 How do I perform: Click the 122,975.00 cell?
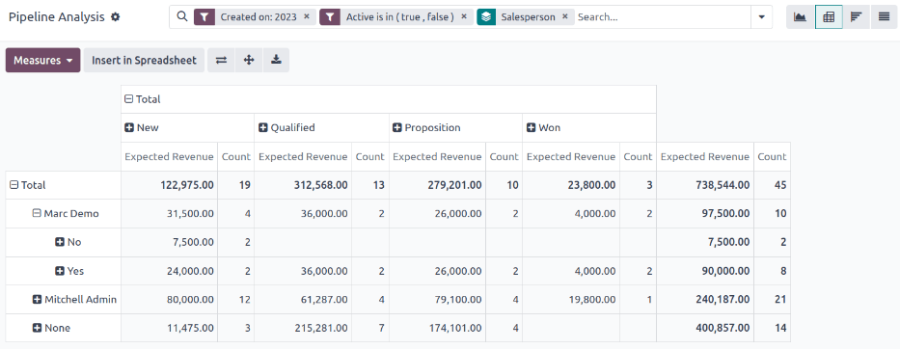[170, 185]
